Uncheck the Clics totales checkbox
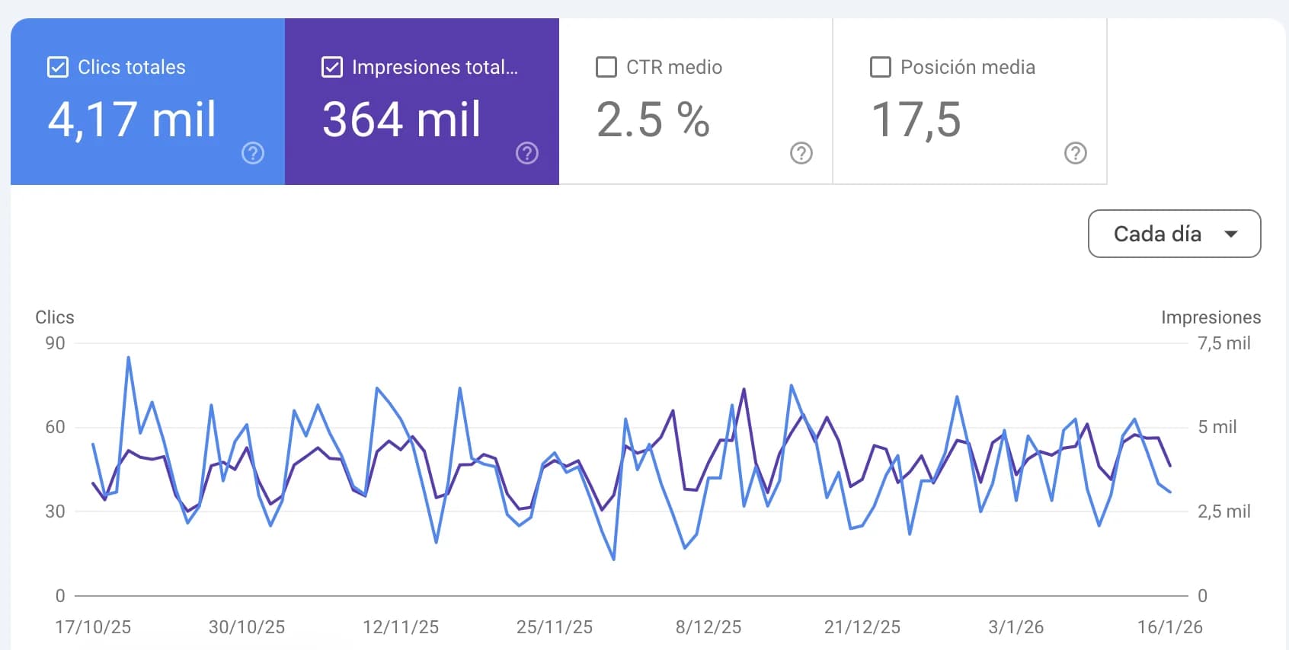Viewport: 1289px width, 650px height. pos(58,67)
